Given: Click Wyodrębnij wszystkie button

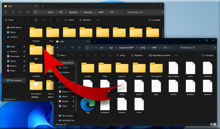Looking at the screenshot, I should coord(159,55).
